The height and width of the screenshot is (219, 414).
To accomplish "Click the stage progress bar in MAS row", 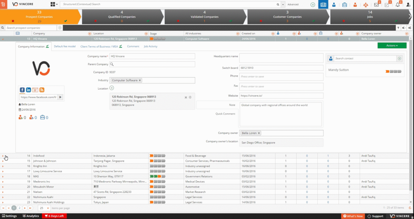I will tap(157, 177).
